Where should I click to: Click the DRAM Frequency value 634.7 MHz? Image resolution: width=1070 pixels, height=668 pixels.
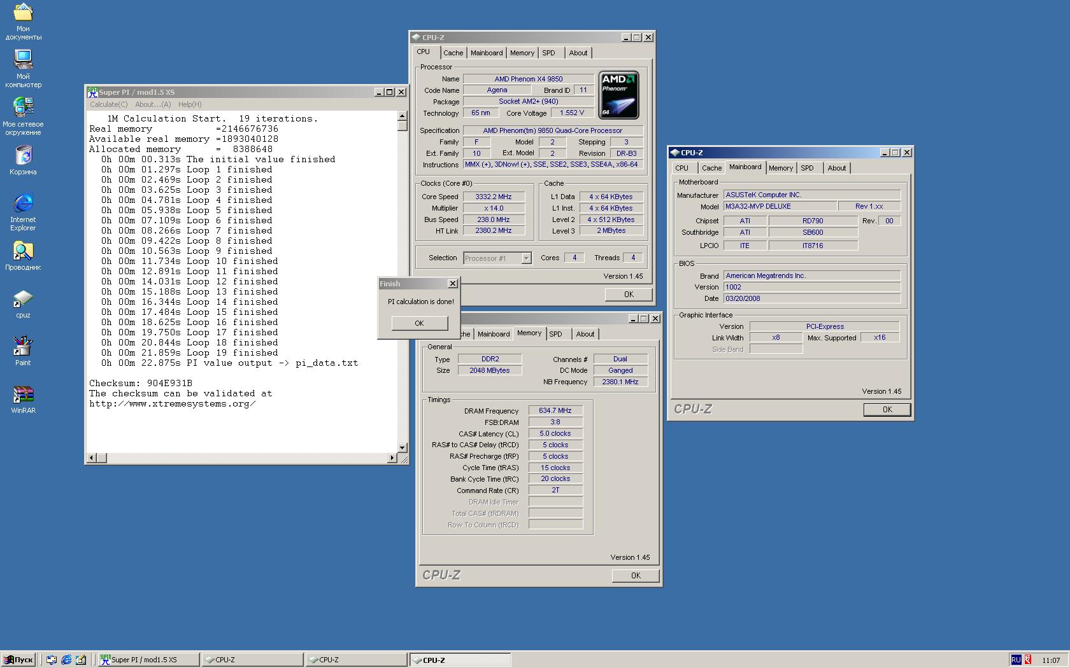click(555, 411)
